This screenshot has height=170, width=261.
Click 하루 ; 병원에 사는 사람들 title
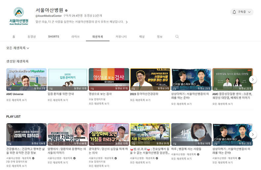coord(186,149)
